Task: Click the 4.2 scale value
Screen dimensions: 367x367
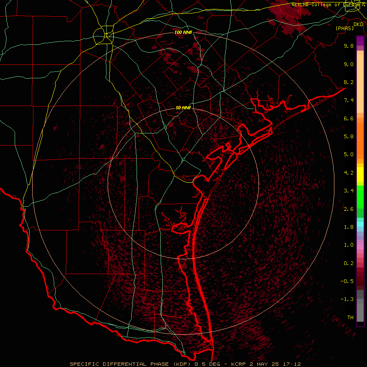Action: pyautogui.click(x=349, y=173)
